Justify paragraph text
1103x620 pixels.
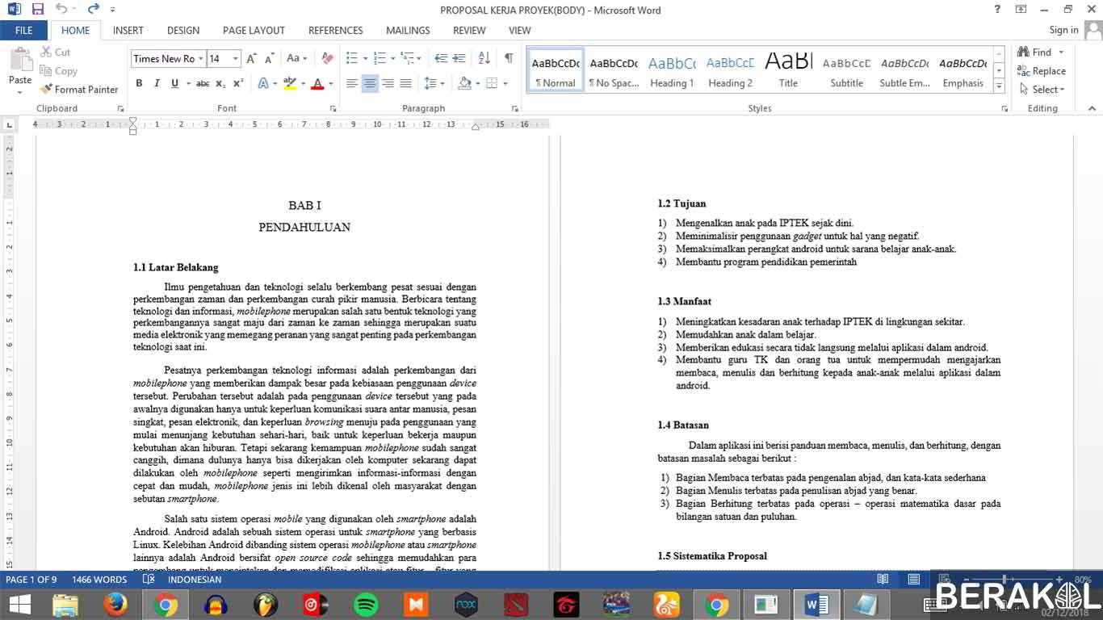point(405,83)
